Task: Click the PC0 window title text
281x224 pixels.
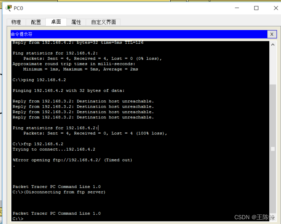Action: click(18, 8)
